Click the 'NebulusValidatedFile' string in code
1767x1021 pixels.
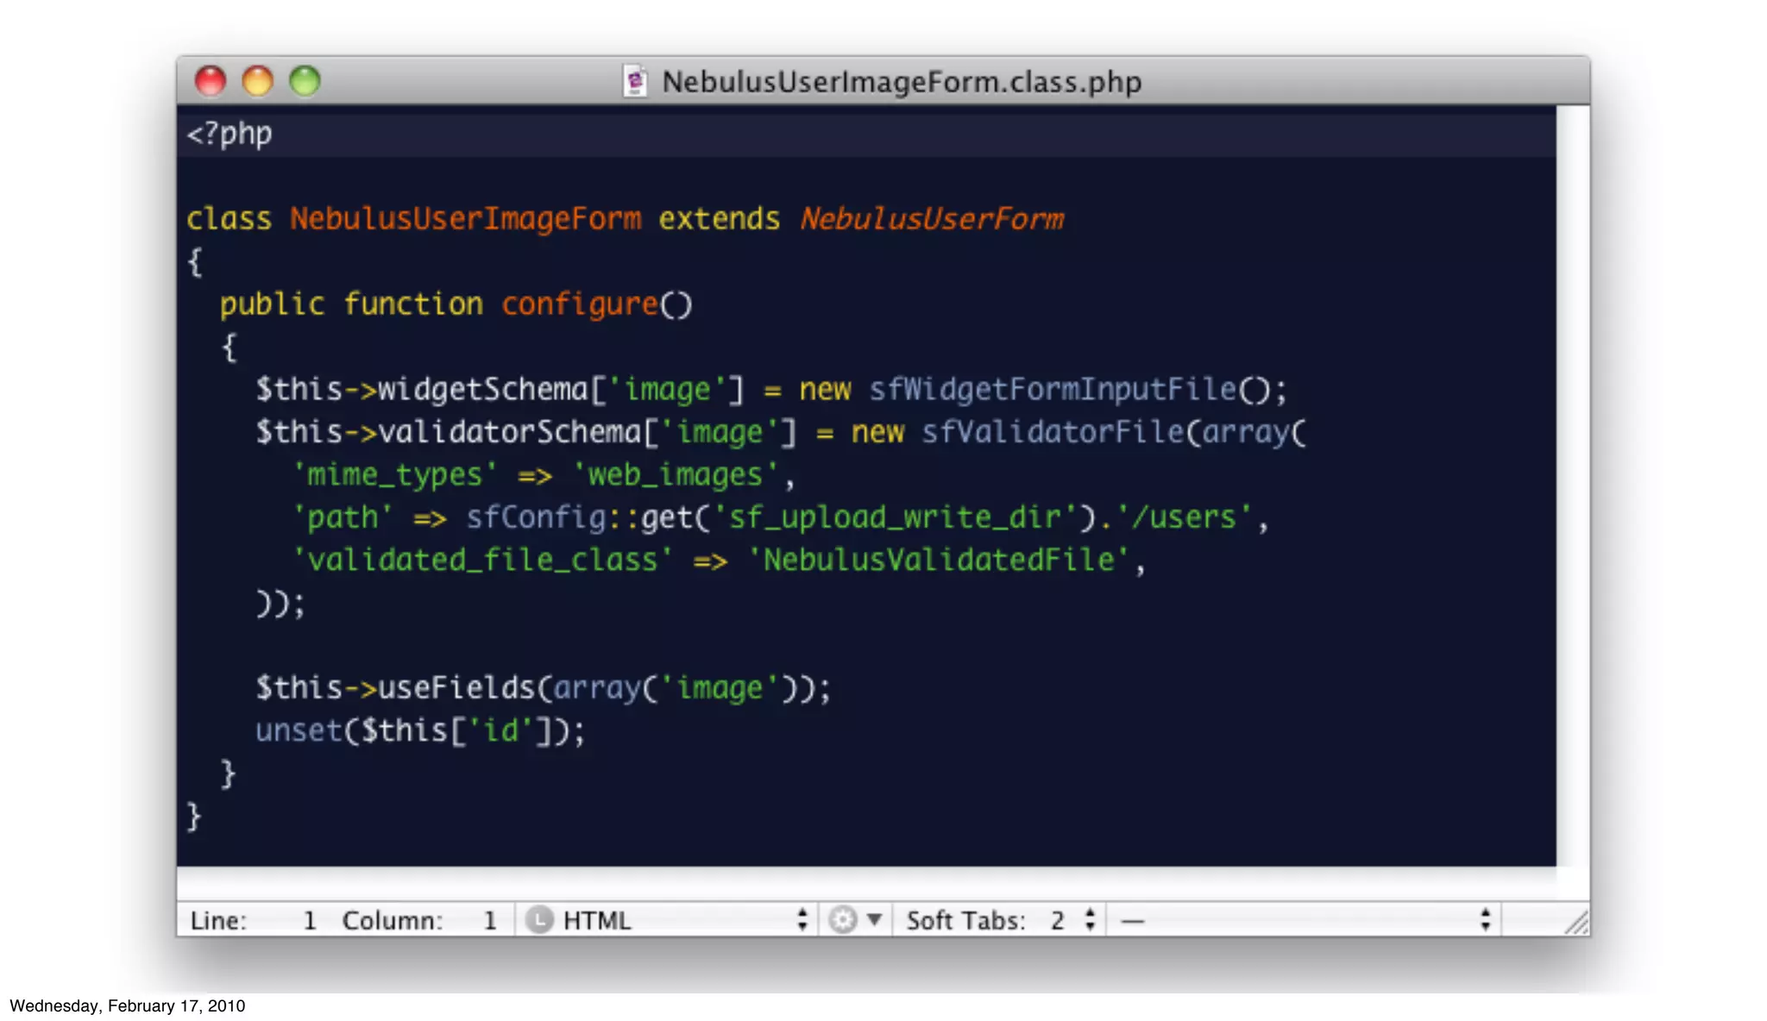(939, 560)
